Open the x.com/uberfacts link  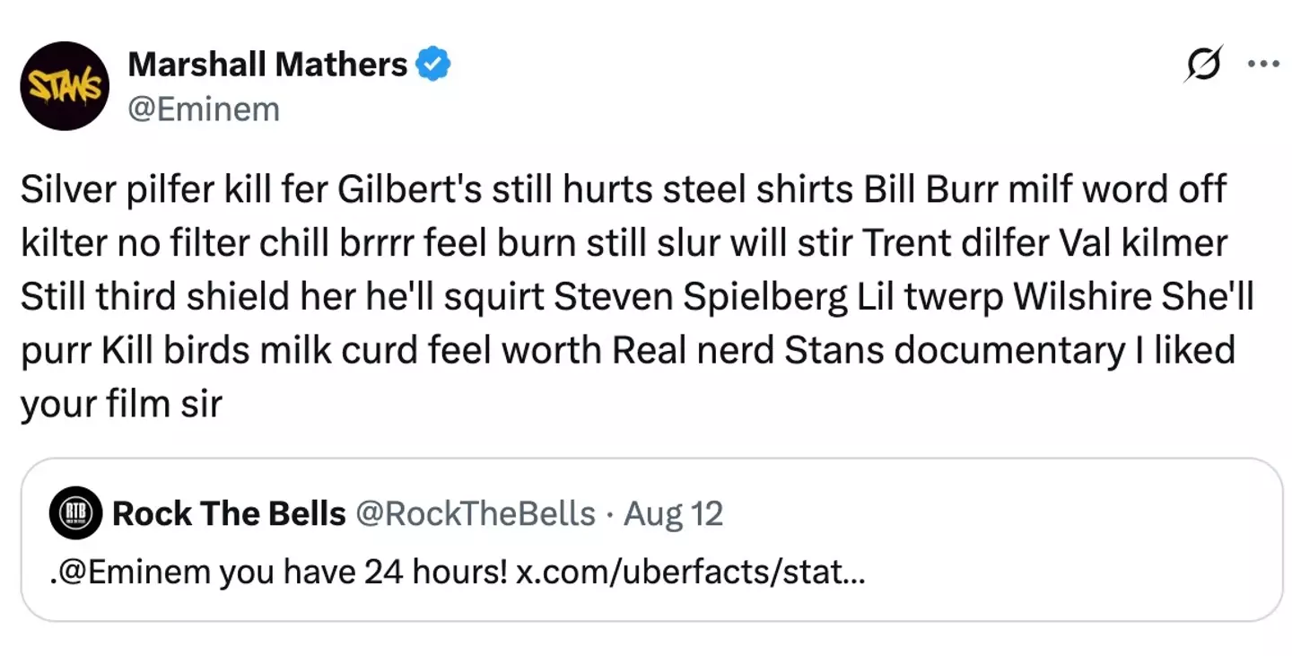[x=690, y=572]
